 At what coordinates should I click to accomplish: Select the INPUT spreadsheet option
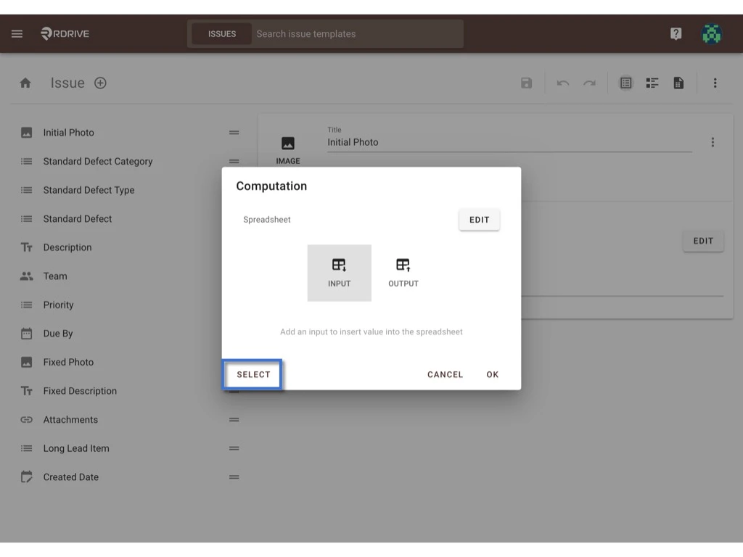340,273
